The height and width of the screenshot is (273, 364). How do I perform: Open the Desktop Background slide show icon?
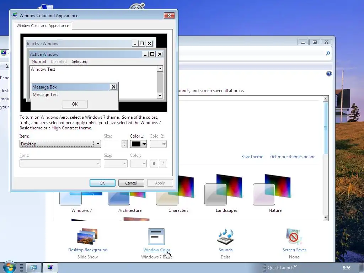87,236
